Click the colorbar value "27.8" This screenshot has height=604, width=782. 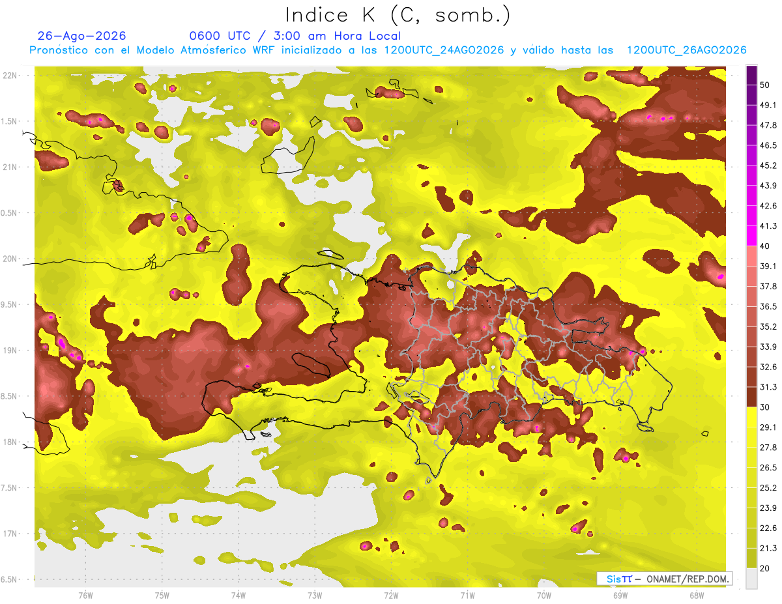[768, 448]
